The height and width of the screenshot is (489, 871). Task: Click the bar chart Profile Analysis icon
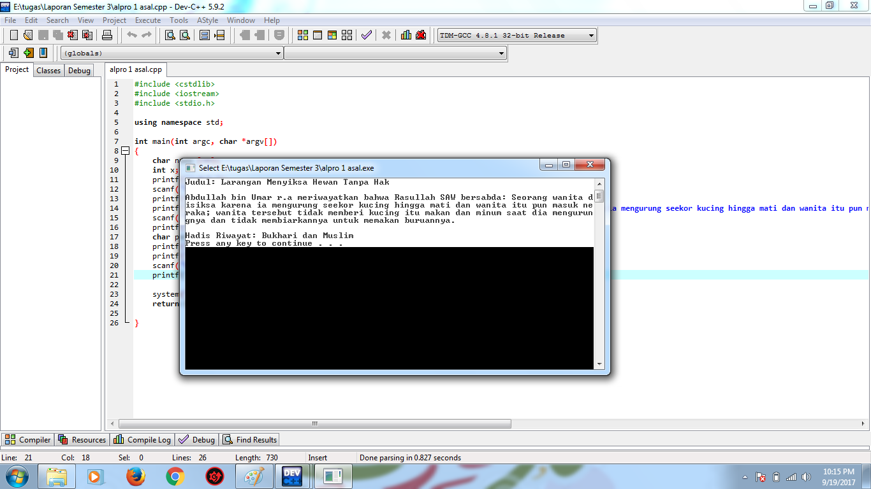[x=406, y=35]
